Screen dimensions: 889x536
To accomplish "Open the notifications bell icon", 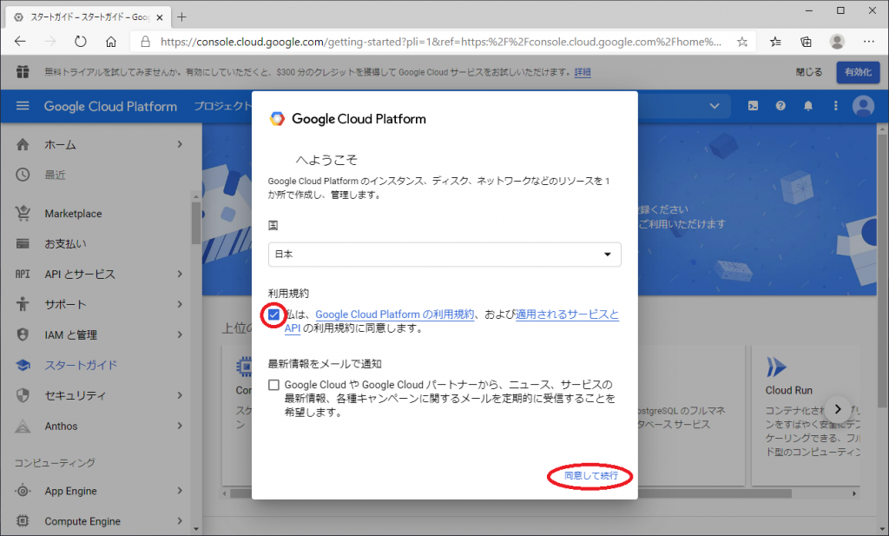I will (x=808, y=106).
